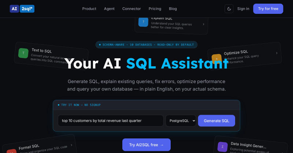Image resolution: width=293 pixels, height=153 pixels.
Task: Open the Product menu
Action: click(x=89, y=9)
